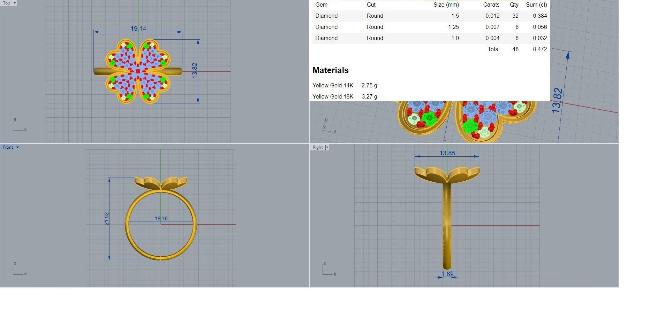Click the 1.69 band thickness dimension
The width and height of the screenshot is (657, 313).
(x=447, y=274)
